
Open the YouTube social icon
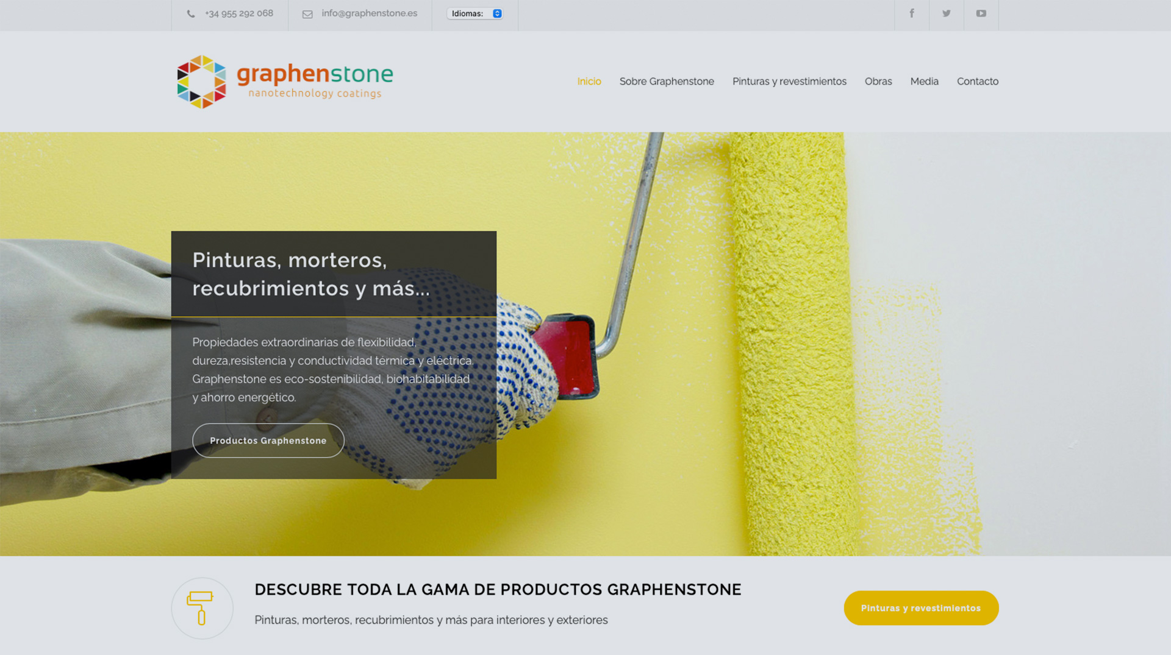(x=981, y=13)
